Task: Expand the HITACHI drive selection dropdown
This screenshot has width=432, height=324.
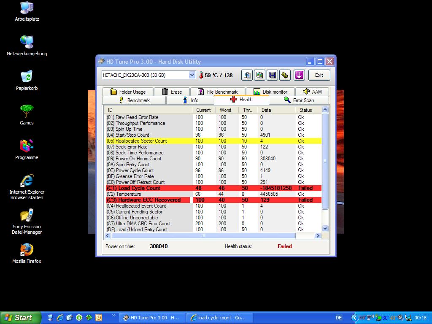Action: click(x=192, y=75)
